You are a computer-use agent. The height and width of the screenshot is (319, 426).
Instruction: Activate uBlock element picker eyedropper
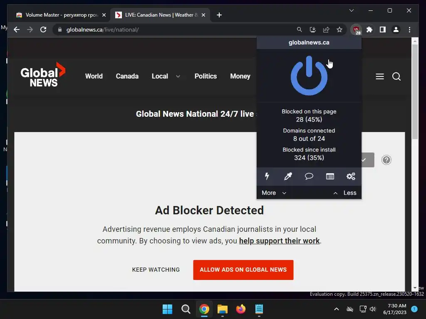pyautogui.click(x=288, y=177)
